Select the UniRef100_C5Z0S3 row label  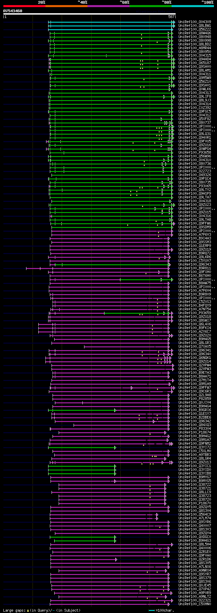(x=195, y=302)
